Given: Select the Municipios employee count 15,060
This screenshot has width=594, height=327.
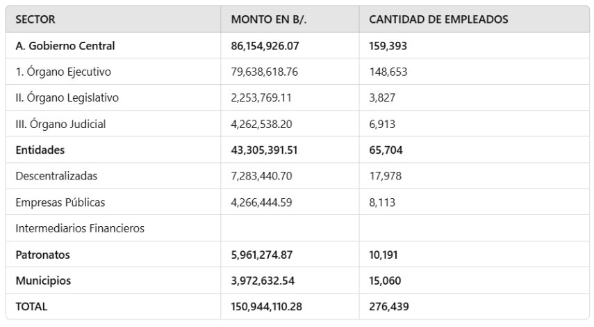Looking at the screenshot, I should coord(385,281).
